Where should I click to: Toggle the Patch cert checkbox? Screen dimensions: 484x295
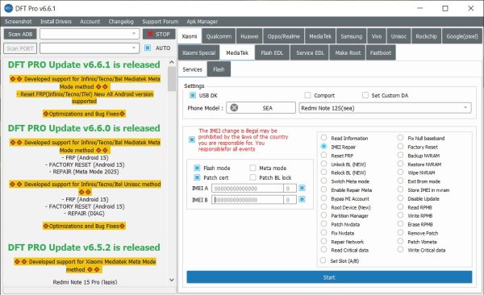[x=197, y=177]
